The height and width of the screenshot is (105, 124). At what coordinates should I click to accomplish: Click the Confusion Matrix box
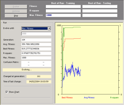point(36,64)
